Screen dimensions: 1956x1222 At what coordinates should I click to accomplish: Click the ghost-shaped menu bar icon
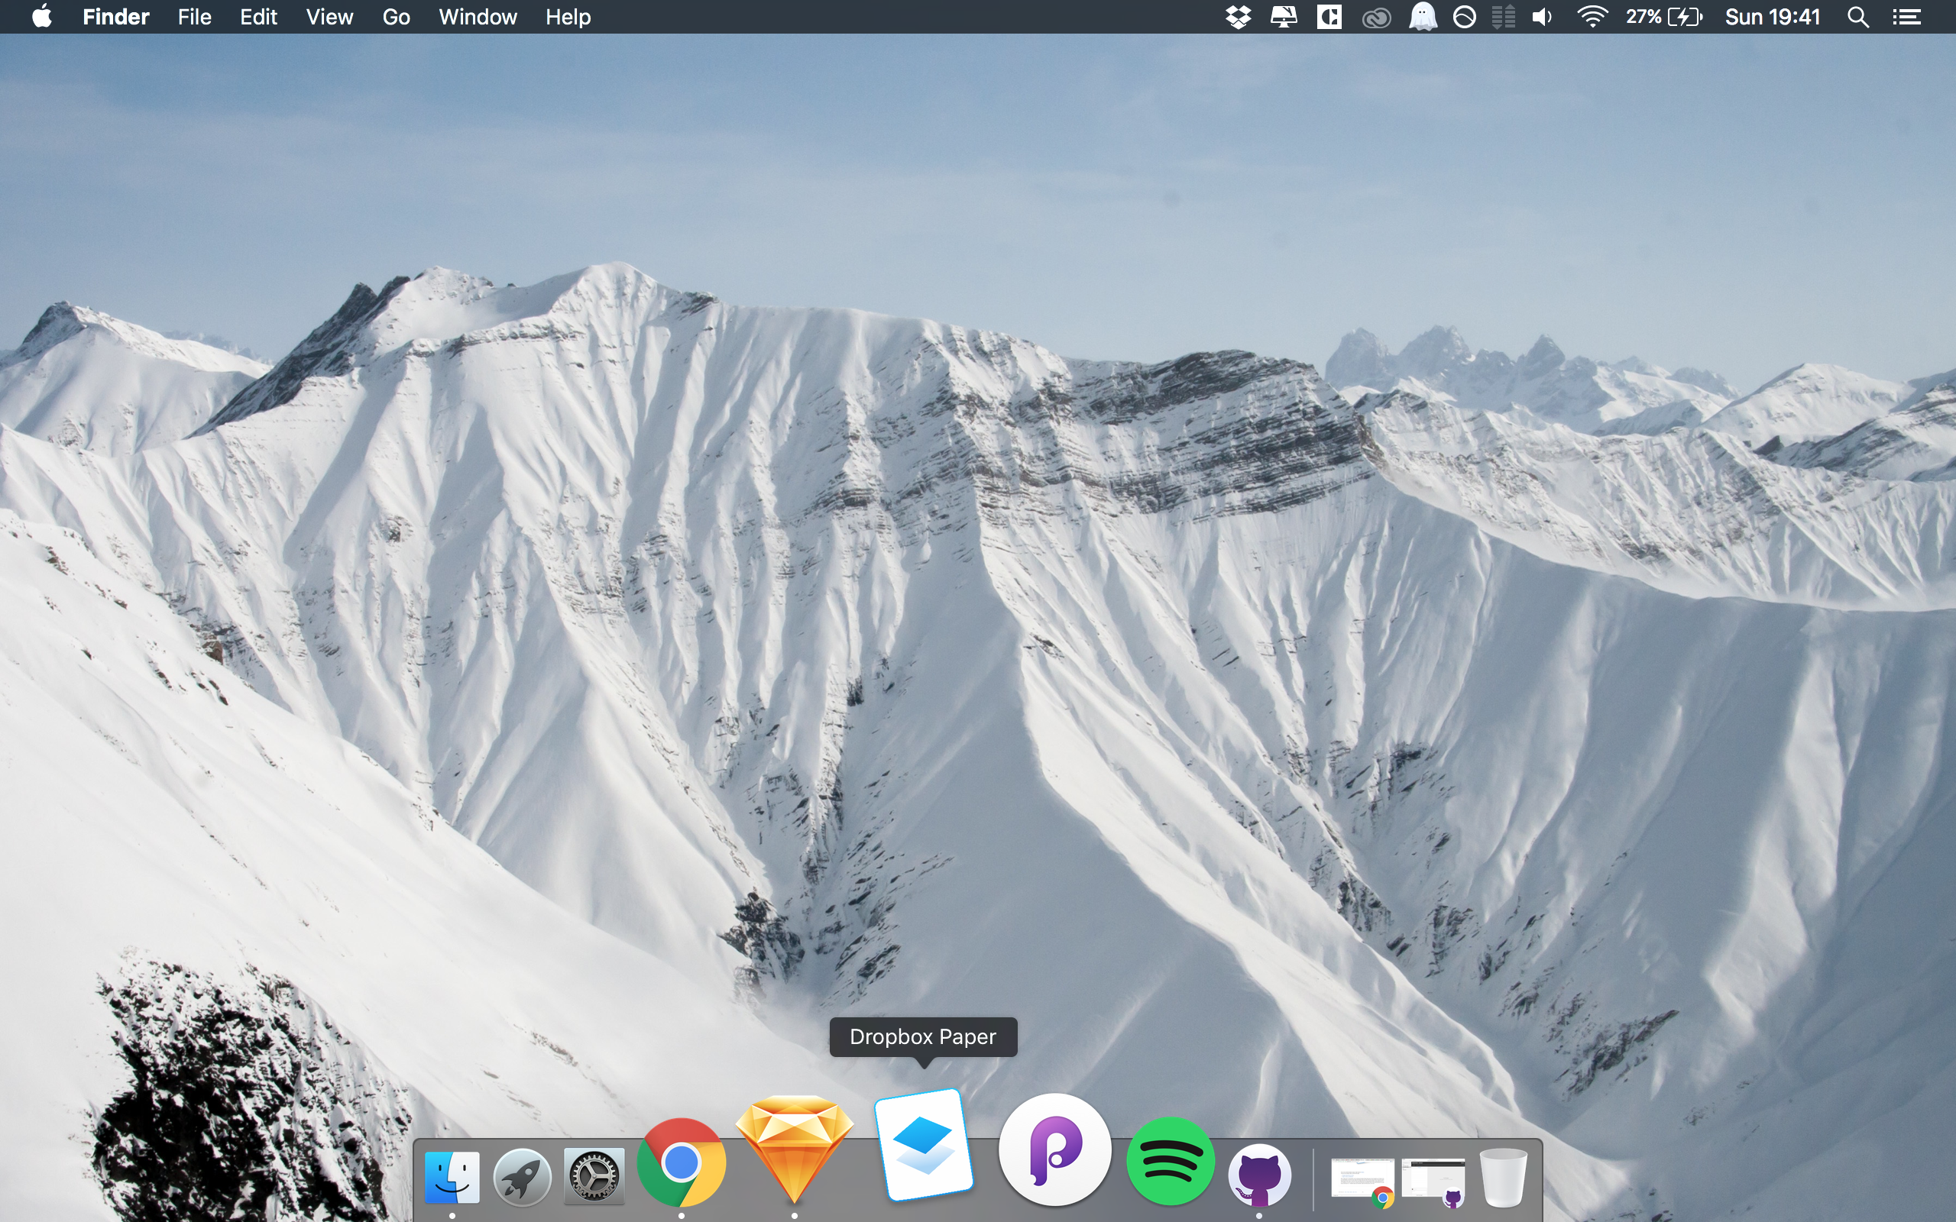click(x=1423, y=16)
